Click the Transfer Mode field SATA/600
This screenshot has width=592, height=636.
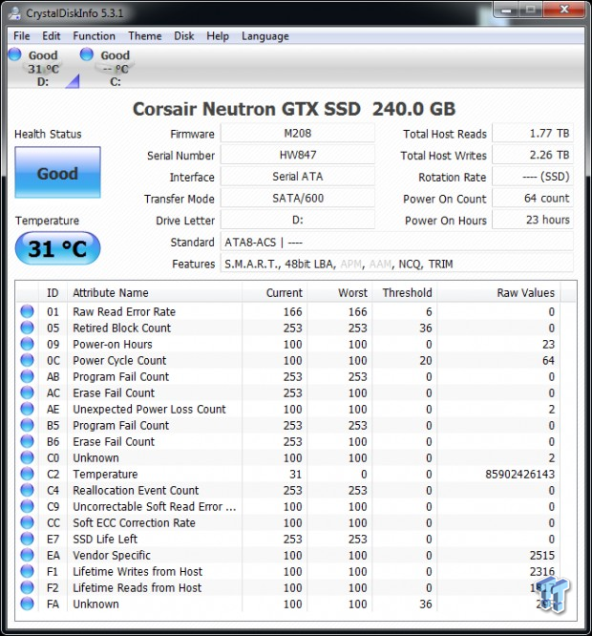[x=298, y=199]
